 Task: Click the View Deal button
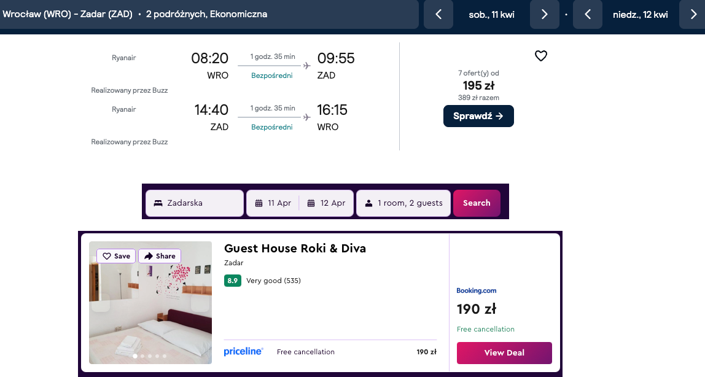[504, 353]
